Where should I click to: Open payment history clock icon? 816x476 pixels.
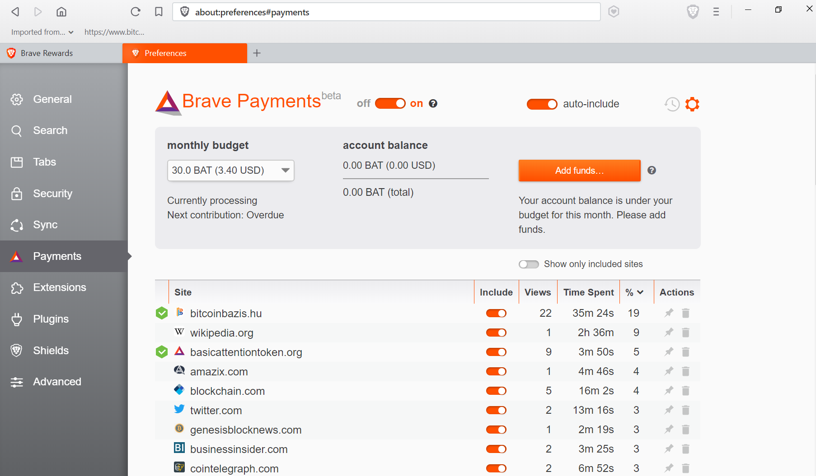tap(672, 104)
